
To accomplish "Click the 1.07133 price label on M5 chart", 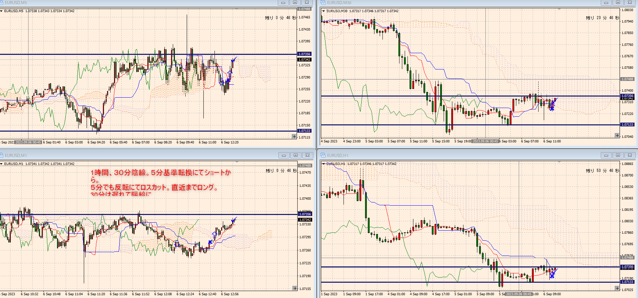I will pos(304,131).
